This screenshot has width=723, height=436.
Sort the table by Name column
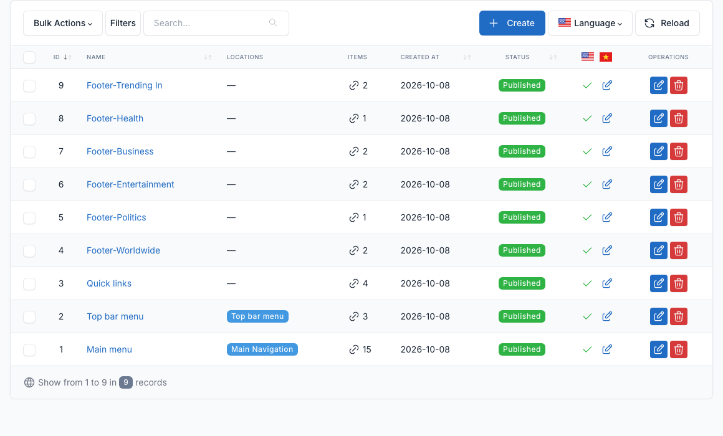(x=148, y=57)
